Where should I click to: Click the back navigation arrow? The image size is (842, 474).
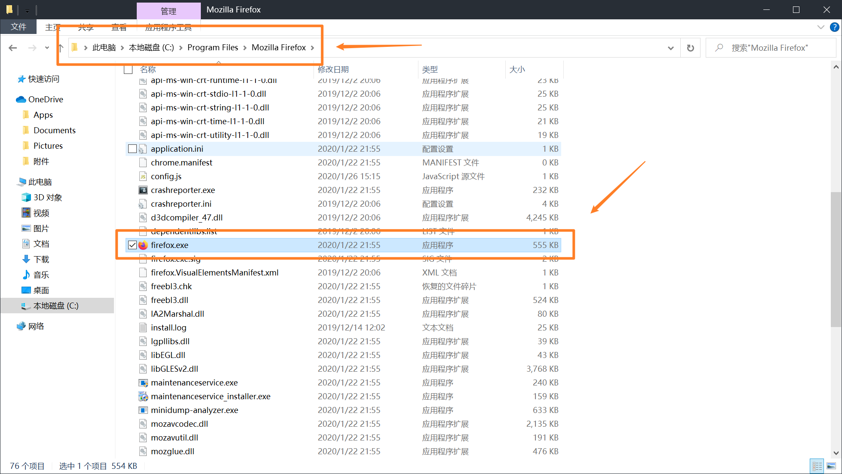click(x=13, y=48)
